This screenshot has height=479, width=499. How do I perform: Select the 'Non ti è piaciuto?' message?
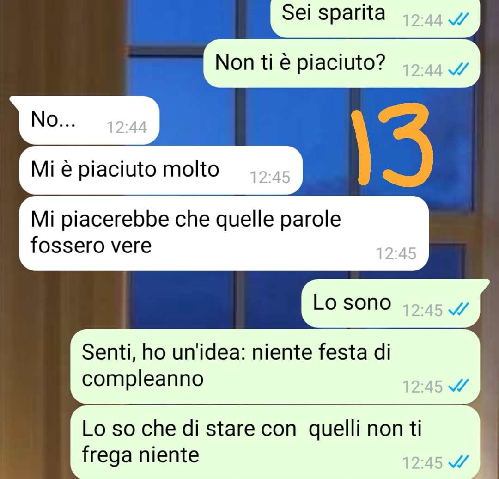(x=341, y=63)
